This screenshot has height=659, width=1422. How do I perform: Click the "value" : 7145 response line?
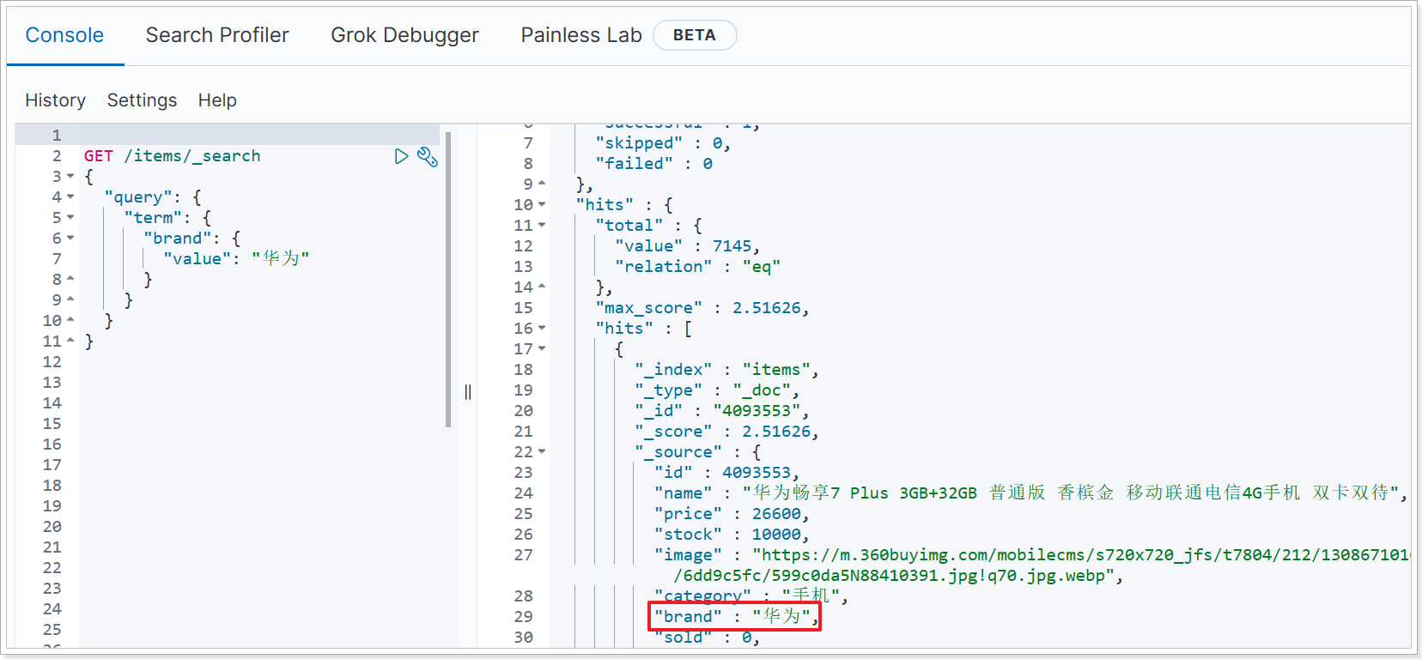tap(688, 246)
